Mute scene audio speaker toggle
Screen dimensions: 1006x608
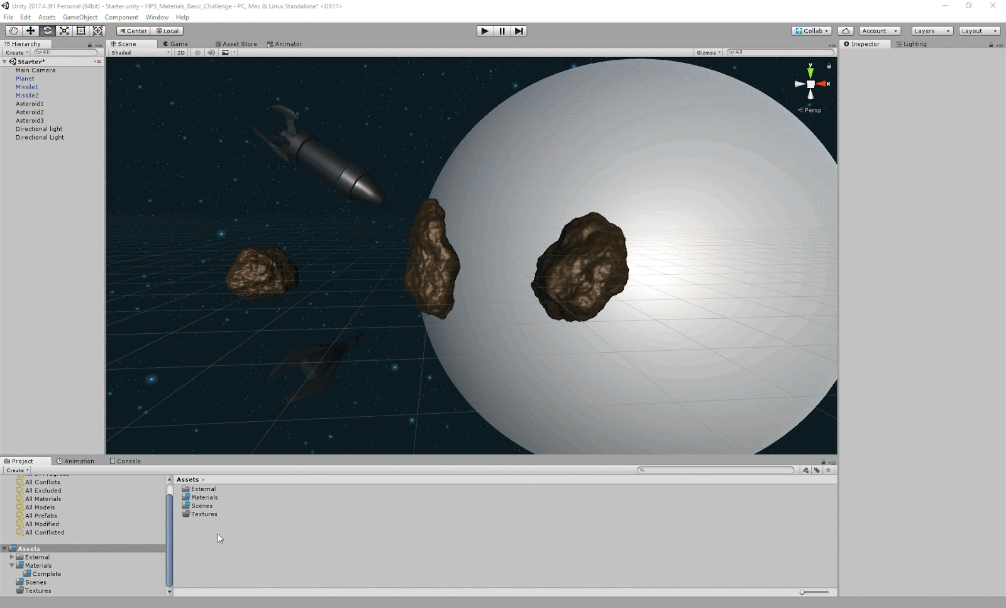point(211,53)
